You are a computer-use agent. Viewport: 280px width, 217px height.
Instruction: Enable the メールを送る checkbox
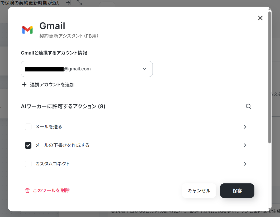pos(28,127)
